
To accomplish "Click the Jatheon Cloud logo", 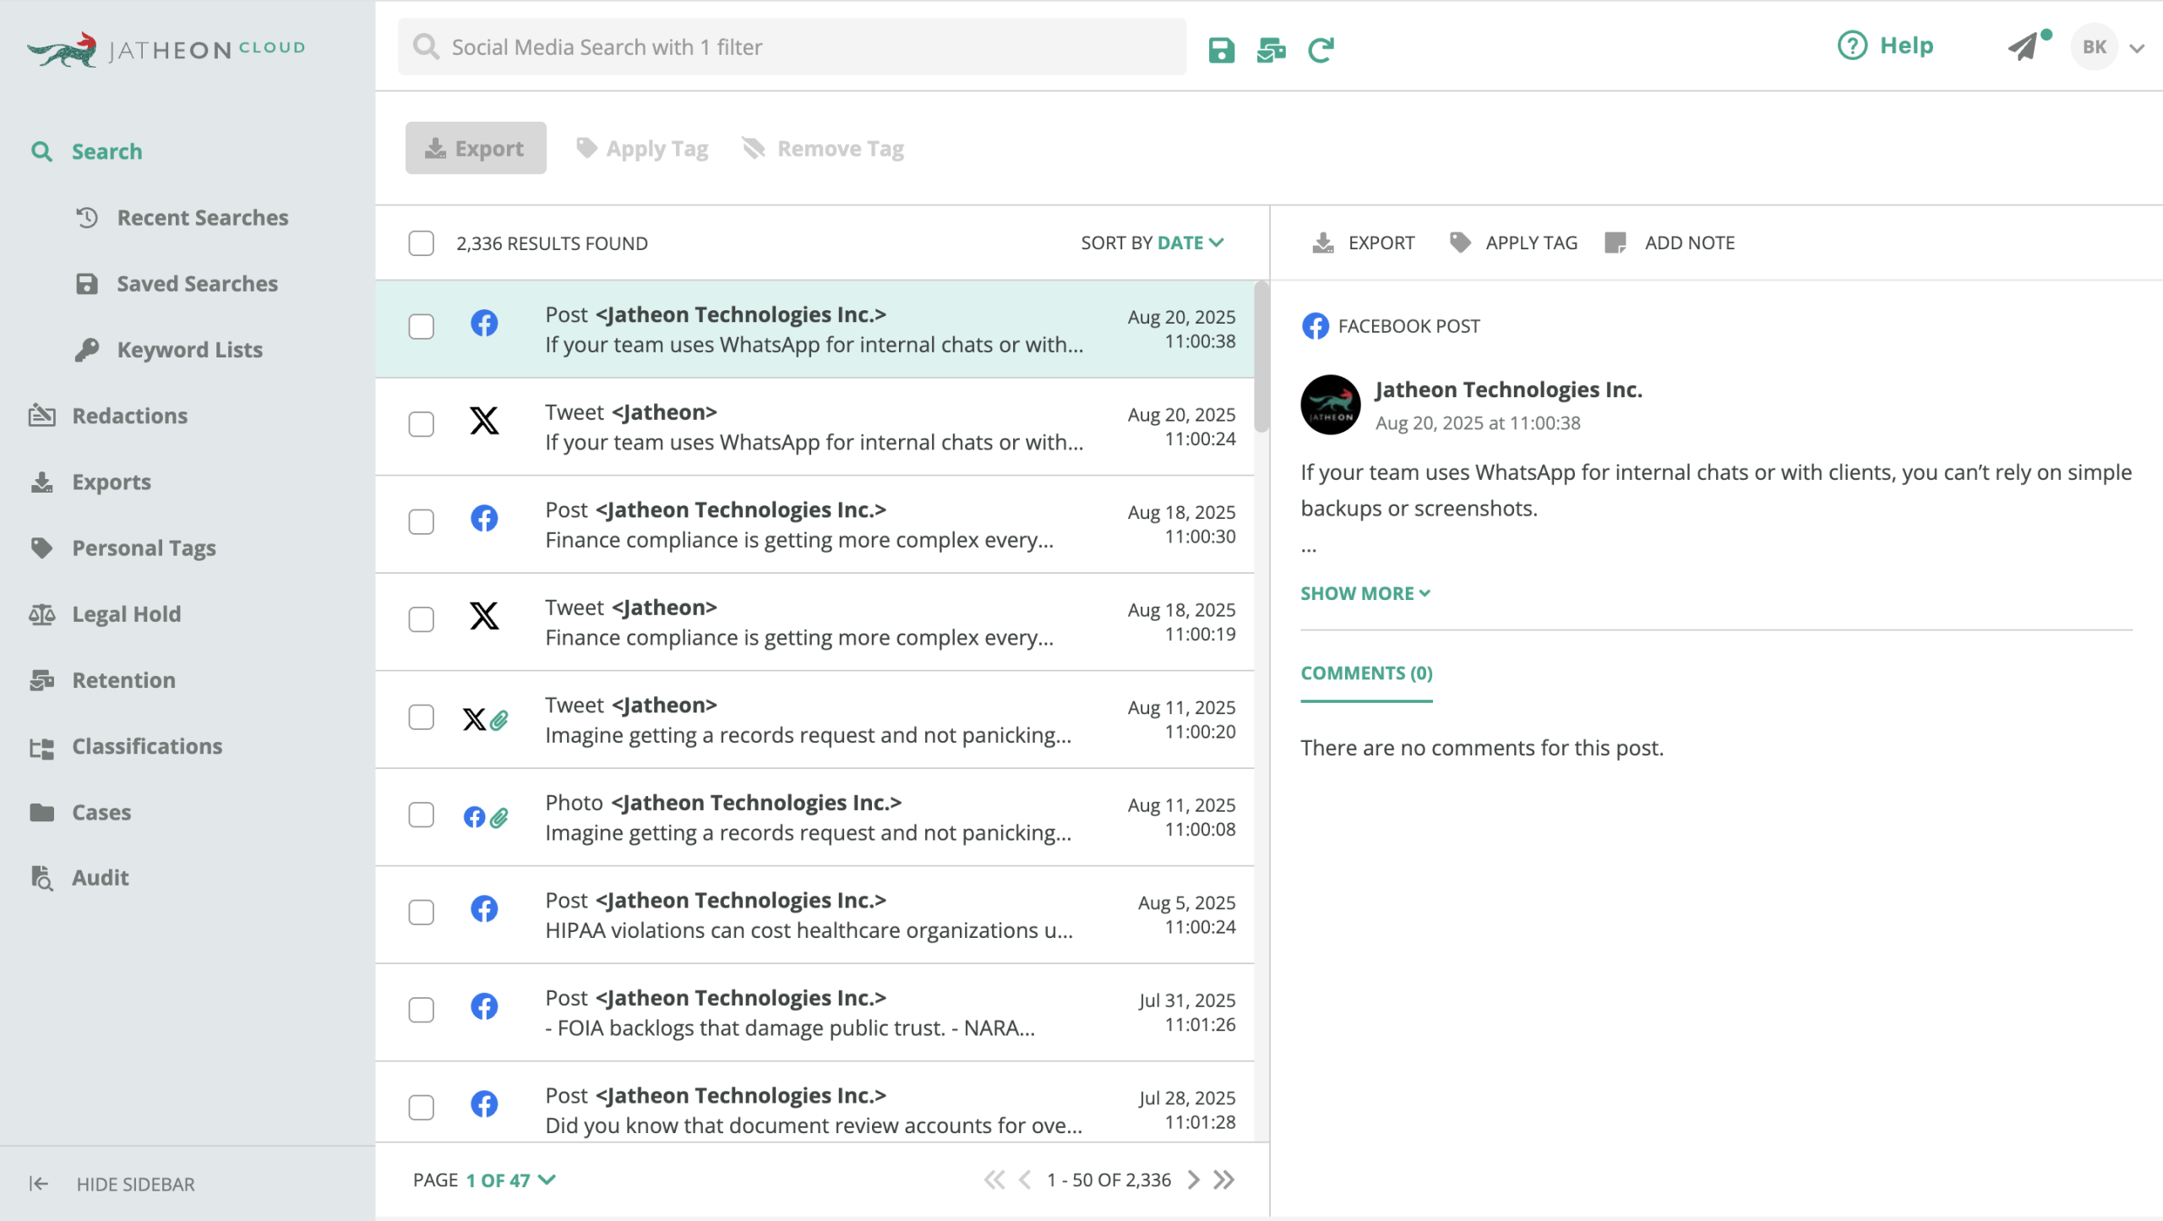I will 166,49.
